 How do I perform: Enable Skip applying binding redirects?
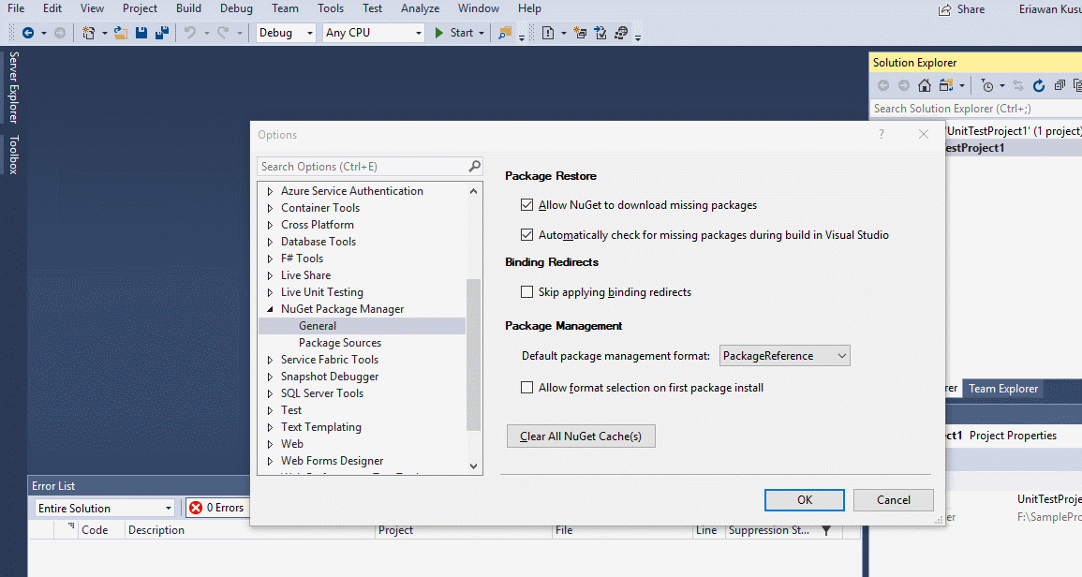tap(527, 291)
